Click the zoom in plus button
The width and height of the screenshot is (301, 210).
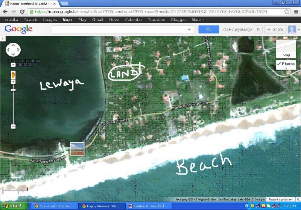click(13, 82)
